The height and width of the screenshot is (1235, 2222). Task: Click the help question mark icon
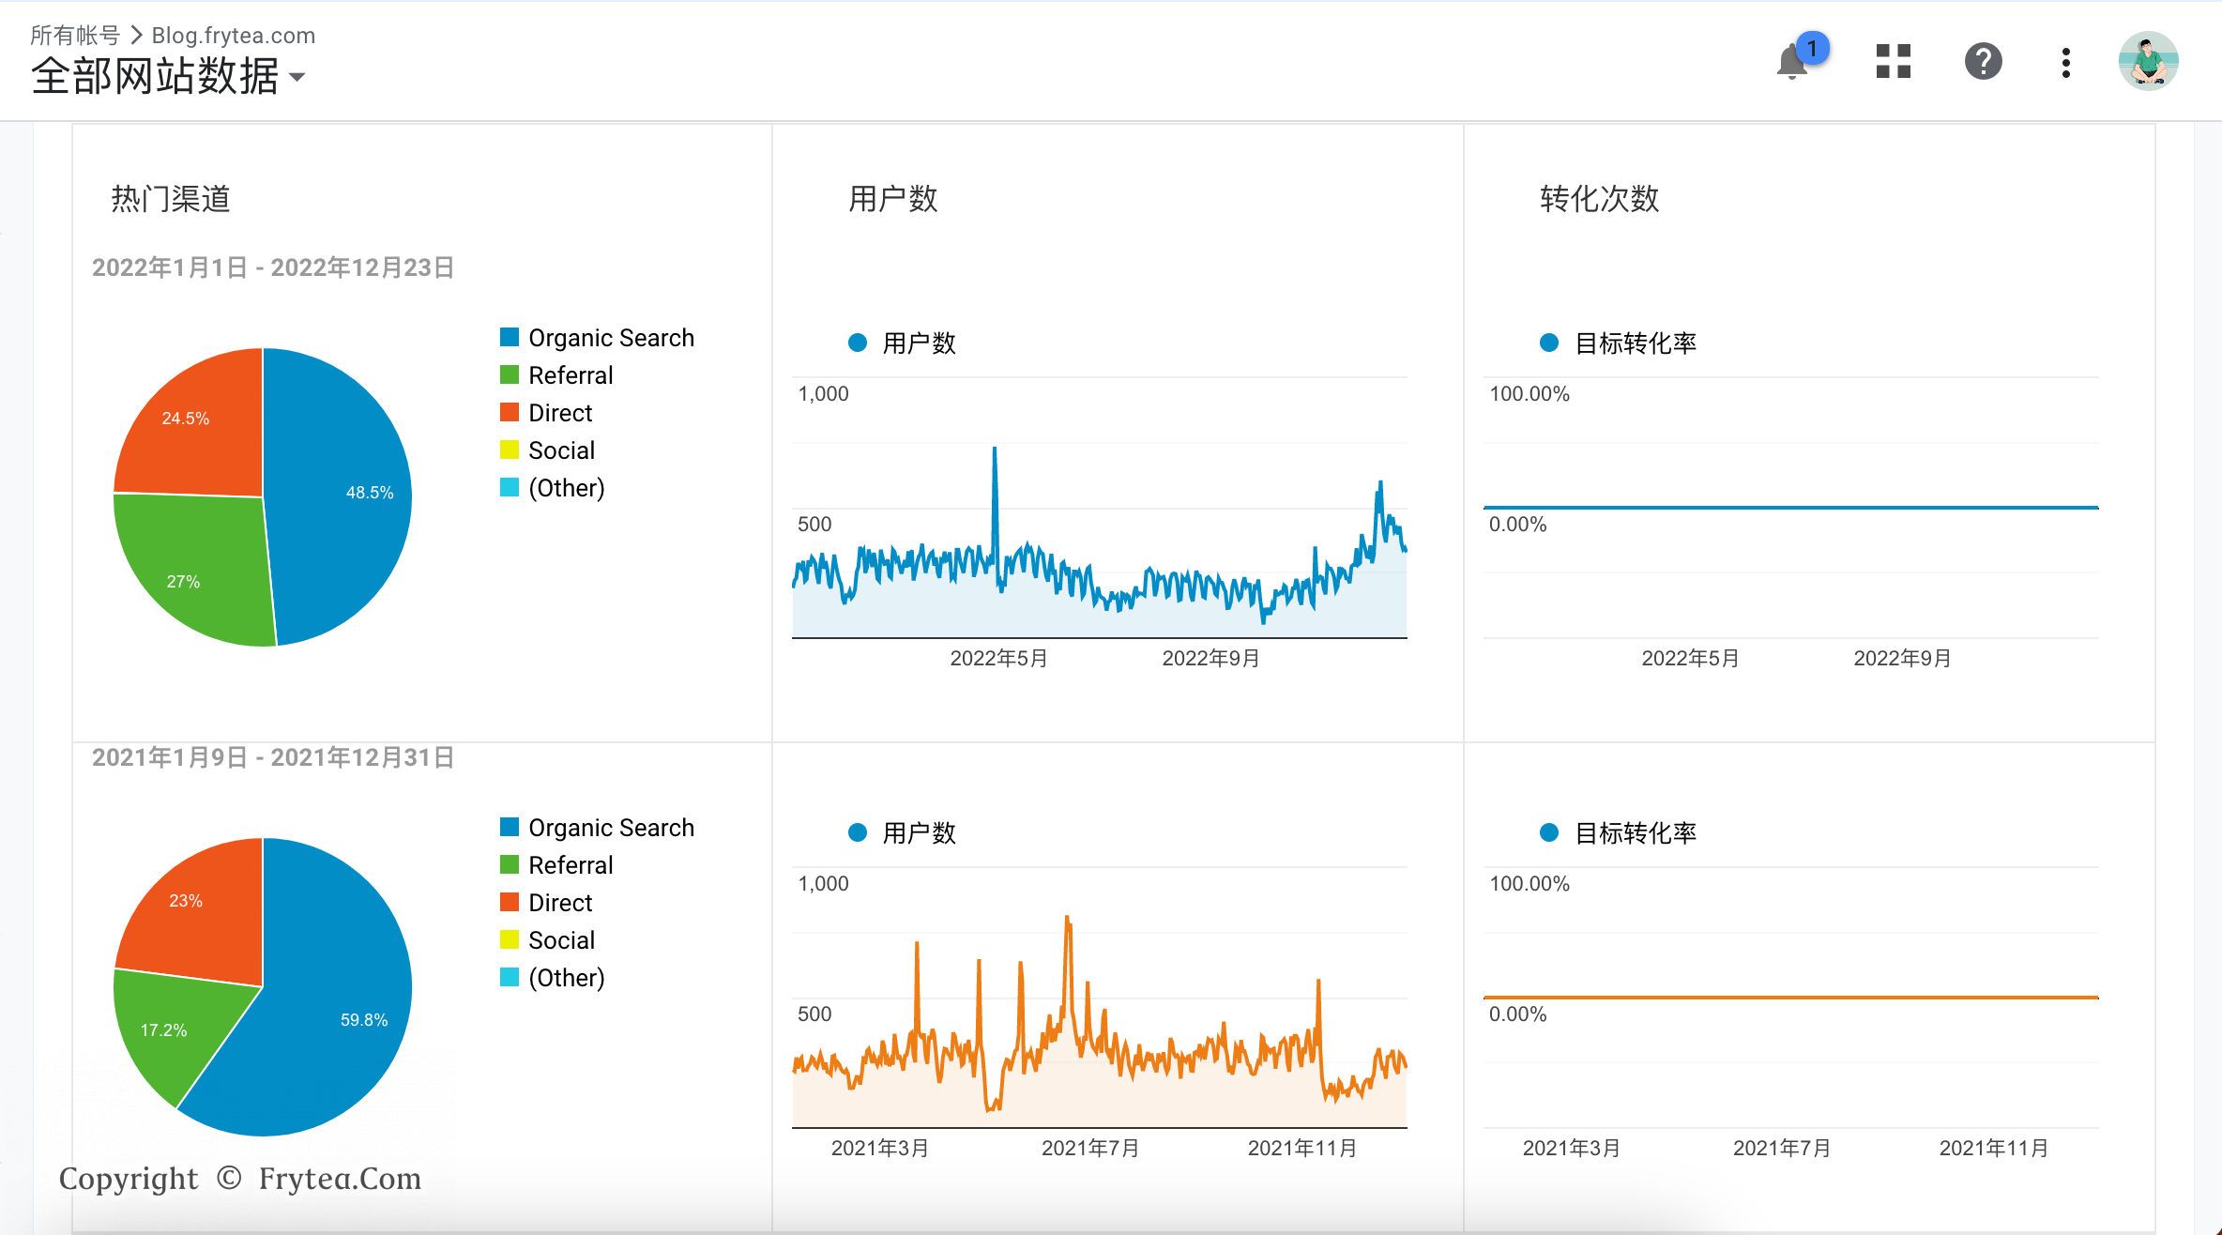[1983, 62]
